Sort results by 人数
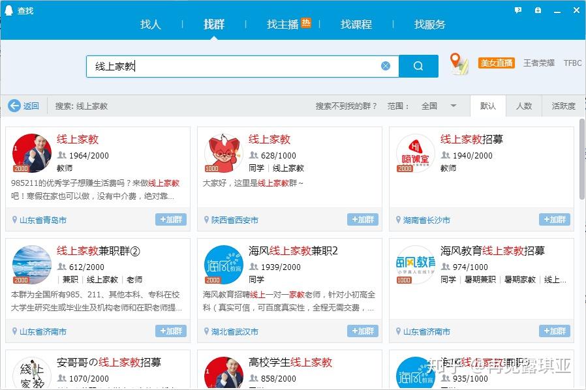586x390 pixels. pos(523,106)
